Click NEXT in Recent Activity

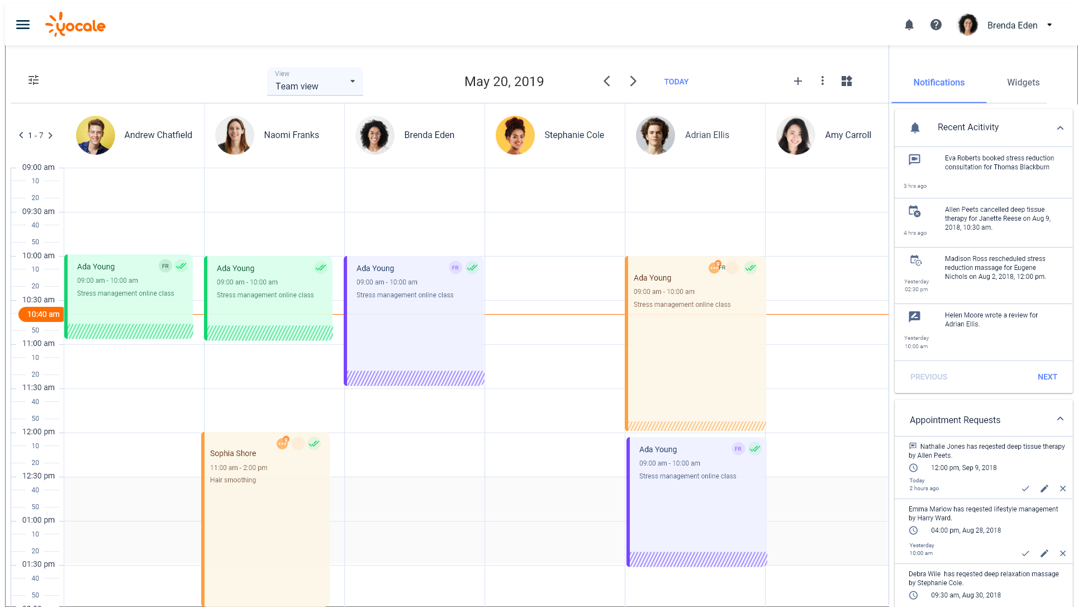pyautogui.click(x=1047, y=377)
